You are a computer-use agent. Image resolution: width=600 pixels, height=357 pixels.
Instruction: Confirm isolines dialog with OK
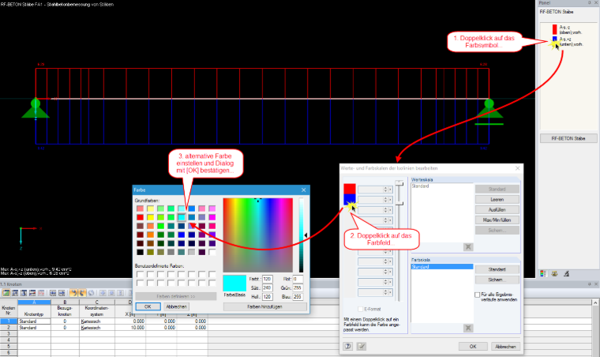point(473,346)
